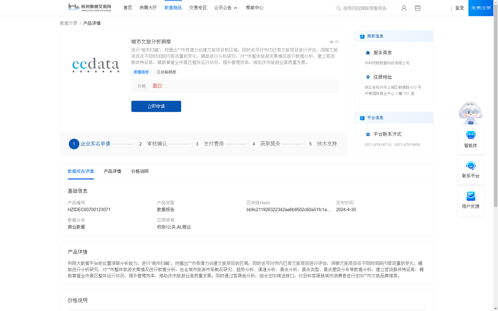Click step 1 circle 企业实名申请
This screenshot has height=311, width=498.
pos(74,144)
